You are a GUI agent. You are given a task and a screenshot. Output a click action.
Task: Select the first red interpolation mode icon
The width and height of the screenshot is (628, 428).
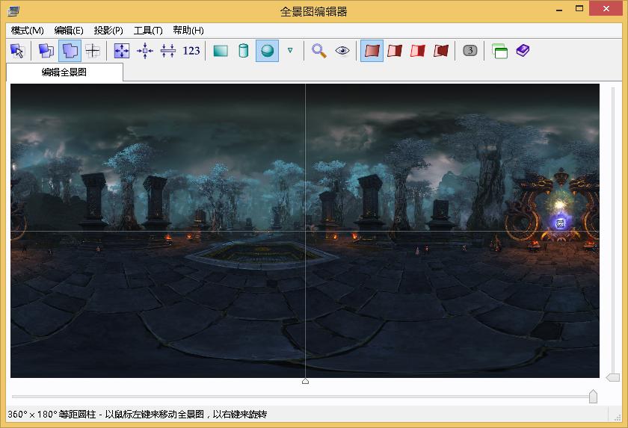point(372,51)
